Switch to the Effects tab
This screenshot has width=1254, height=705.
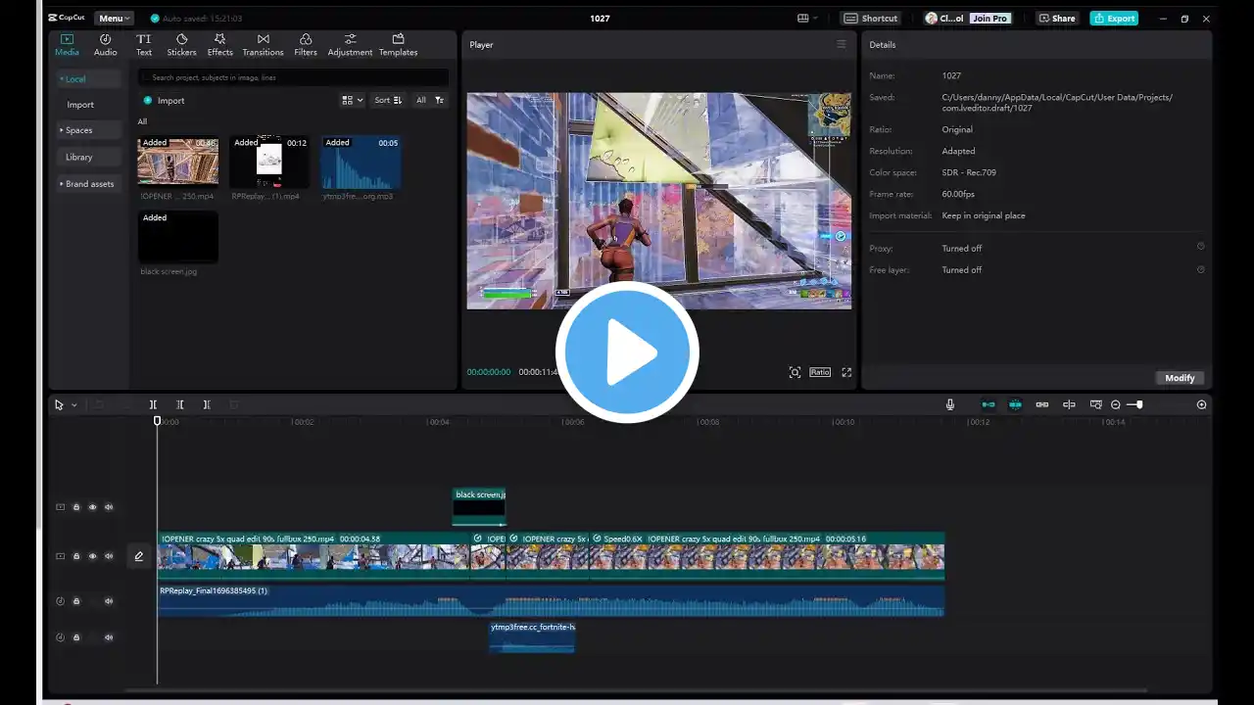pos(220,45)
